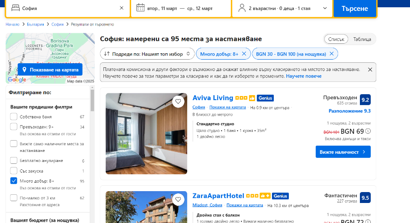Go to Начало breadcrumb link
The width and height of the screenshot is (410, 223).
pos(13,24)
